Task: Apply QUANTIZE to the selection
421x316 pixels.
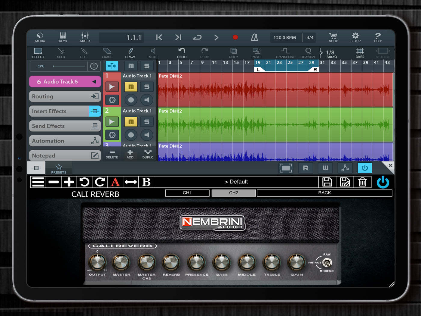Action: pyautogui.click(x=308, y=53)
